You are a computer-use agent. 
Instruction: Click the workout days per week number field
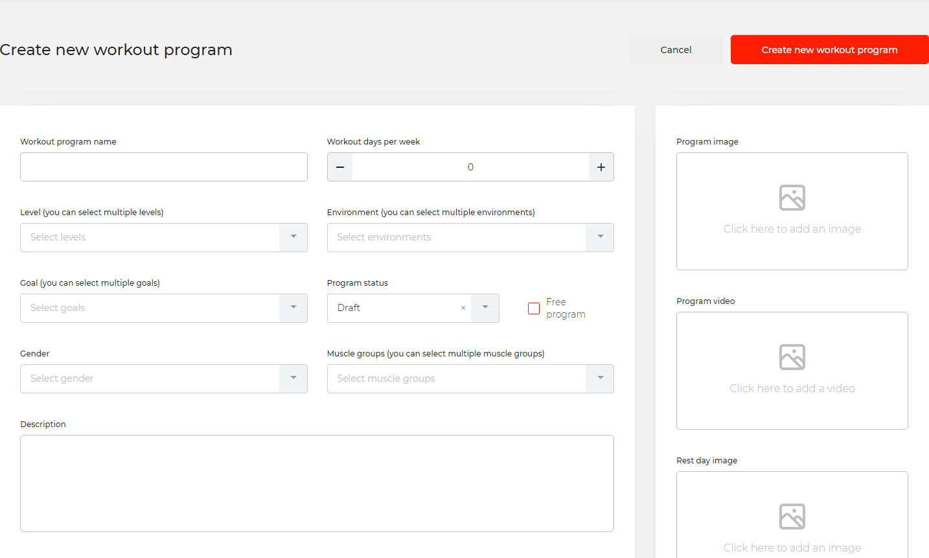(x=470, y=167)
